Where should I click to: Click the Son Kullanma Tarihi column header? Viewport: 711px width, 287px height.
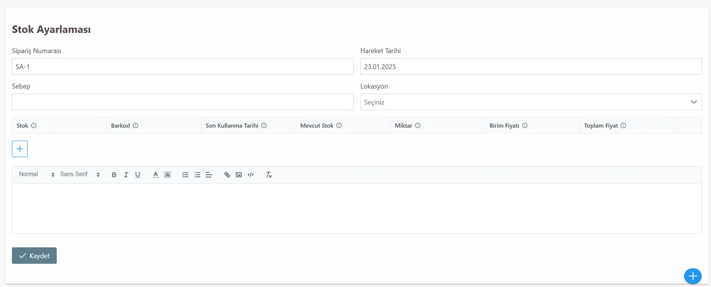point(232,126)
